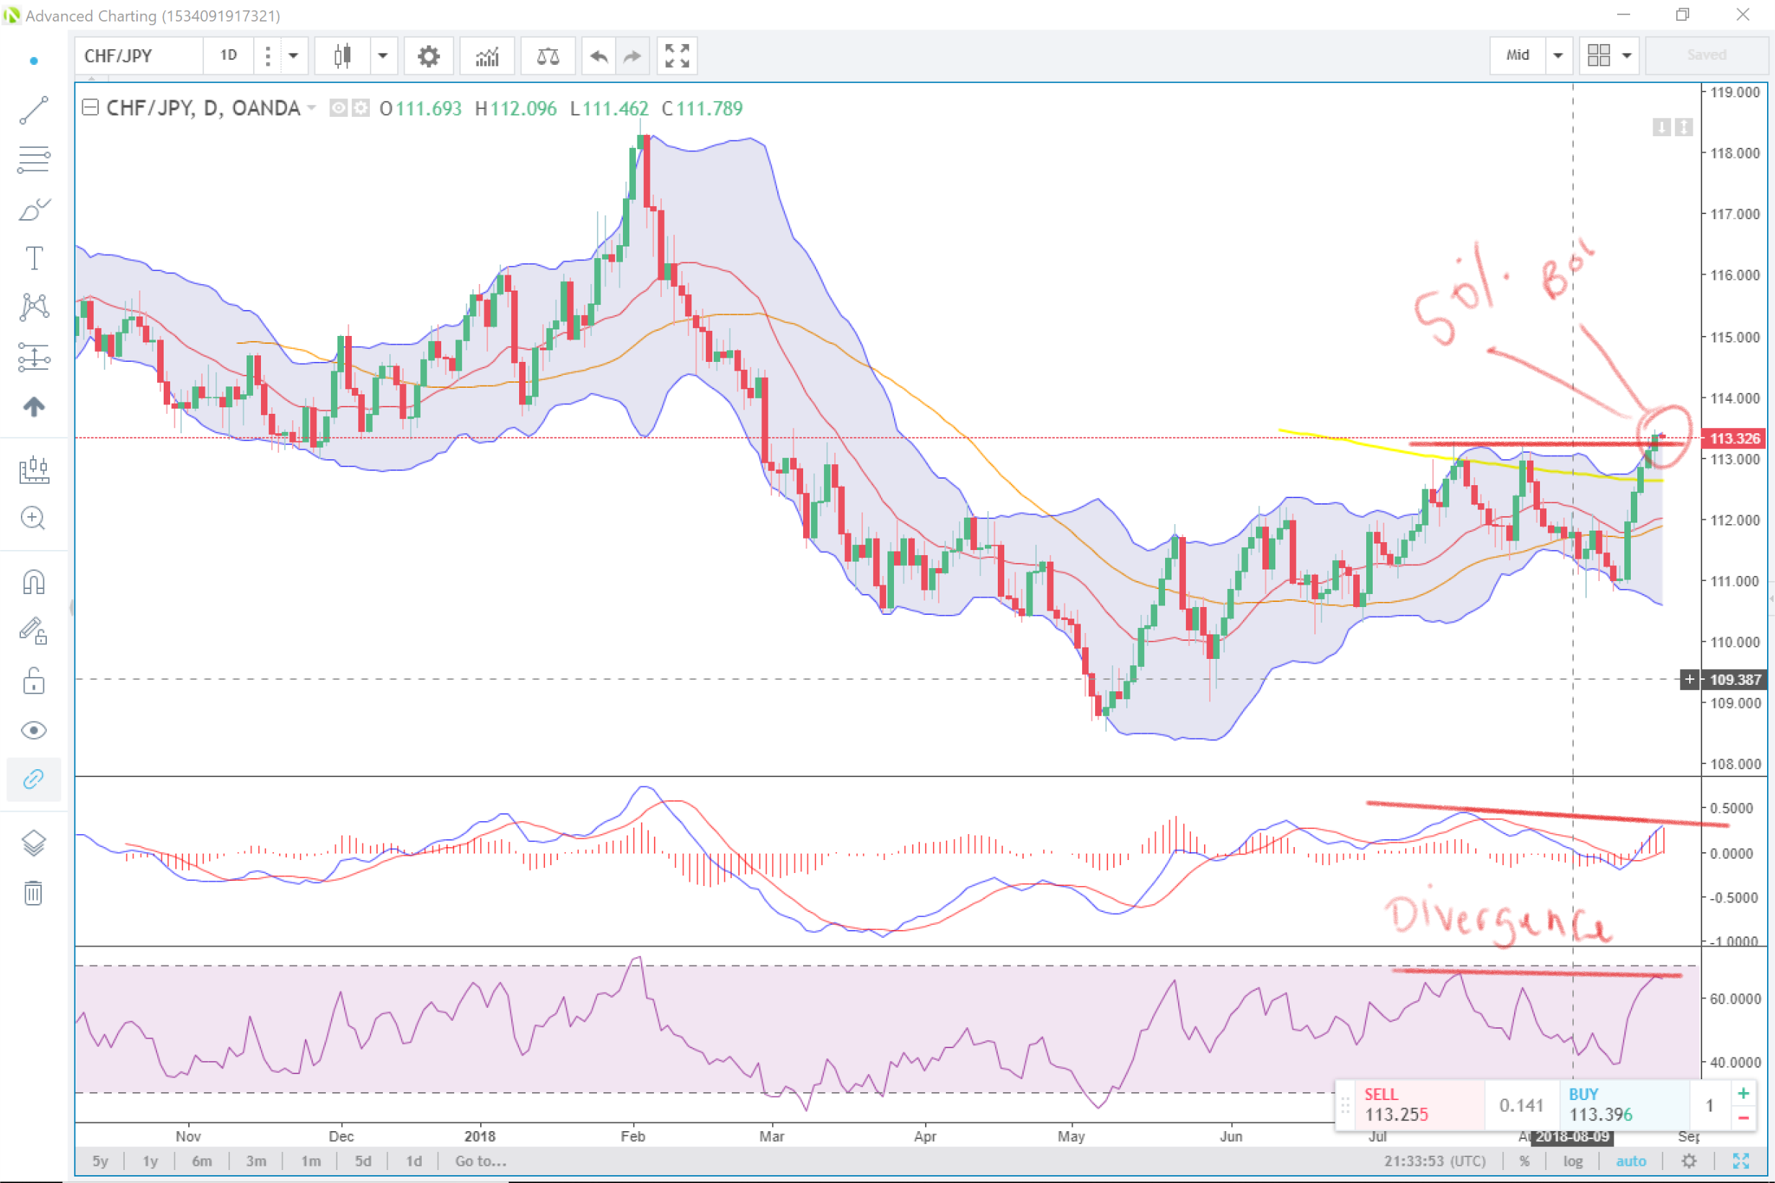This screenshot has height=1183, width=1775.
Task: Toggle auto scale option
Action: pos(1631,1161)
